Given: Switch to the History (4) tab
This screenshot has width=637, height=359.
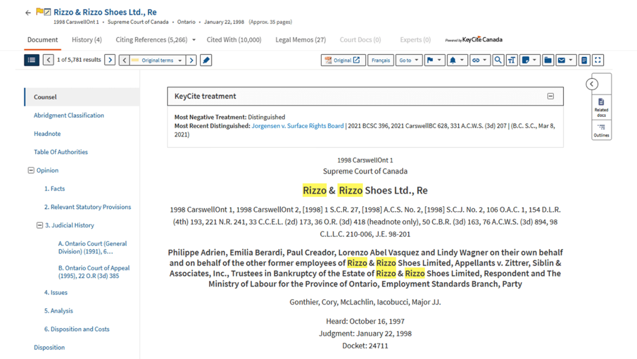Looking at the screenshot, I should 87,40.
